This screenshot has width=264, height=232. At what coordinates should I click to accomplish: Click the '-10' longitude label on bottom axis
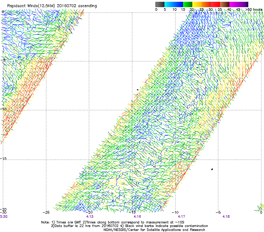[175, 212]
